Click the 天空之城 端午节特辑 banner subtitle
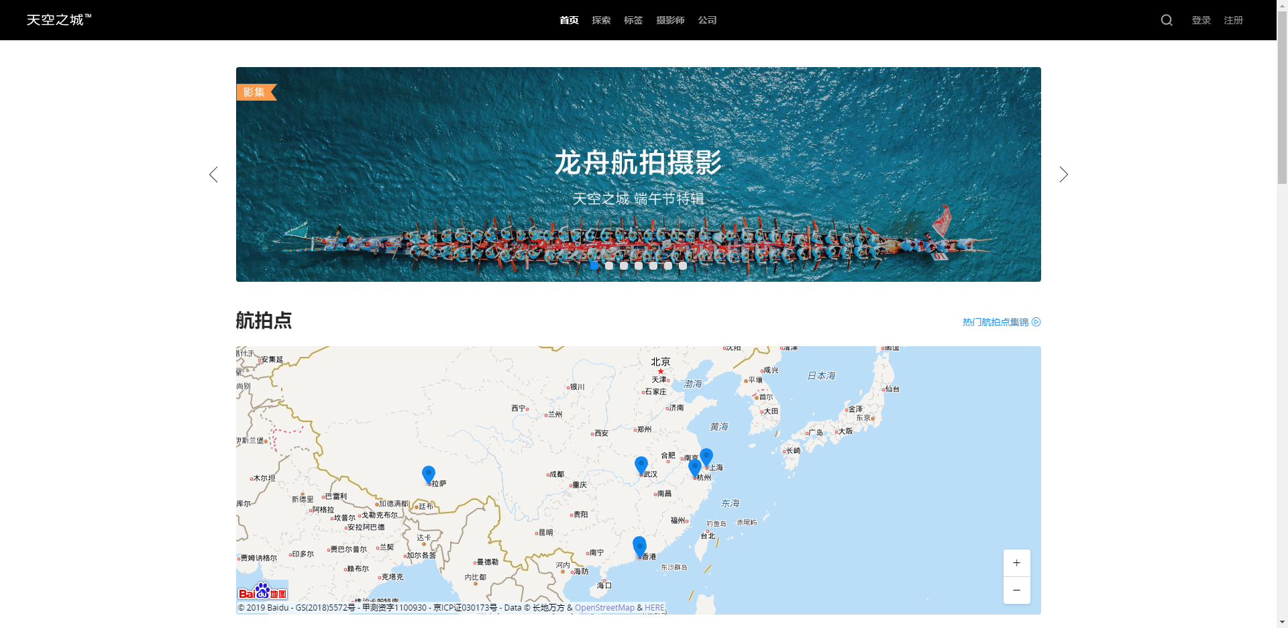1288x628 pixels. click(x=638, y=199)
